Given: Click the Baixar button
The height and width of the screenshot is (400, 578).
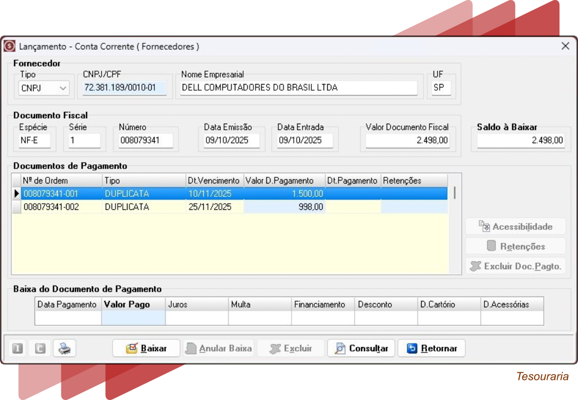Looking at the screenshot, I should [147, 348].
